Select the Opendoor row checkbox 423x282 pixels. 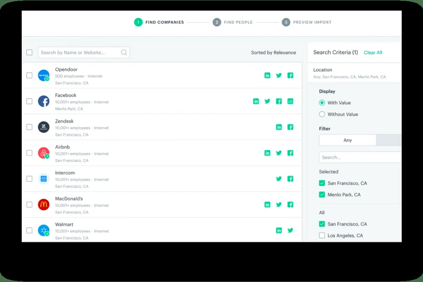point(30,75)
